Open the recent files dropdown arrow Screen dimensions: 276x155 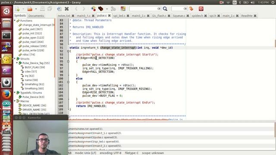(36, 9)
